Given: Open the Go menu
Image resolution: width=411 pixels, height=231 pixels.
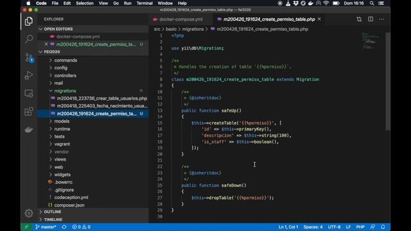Looking at the screenshot, I should [116, 3].
